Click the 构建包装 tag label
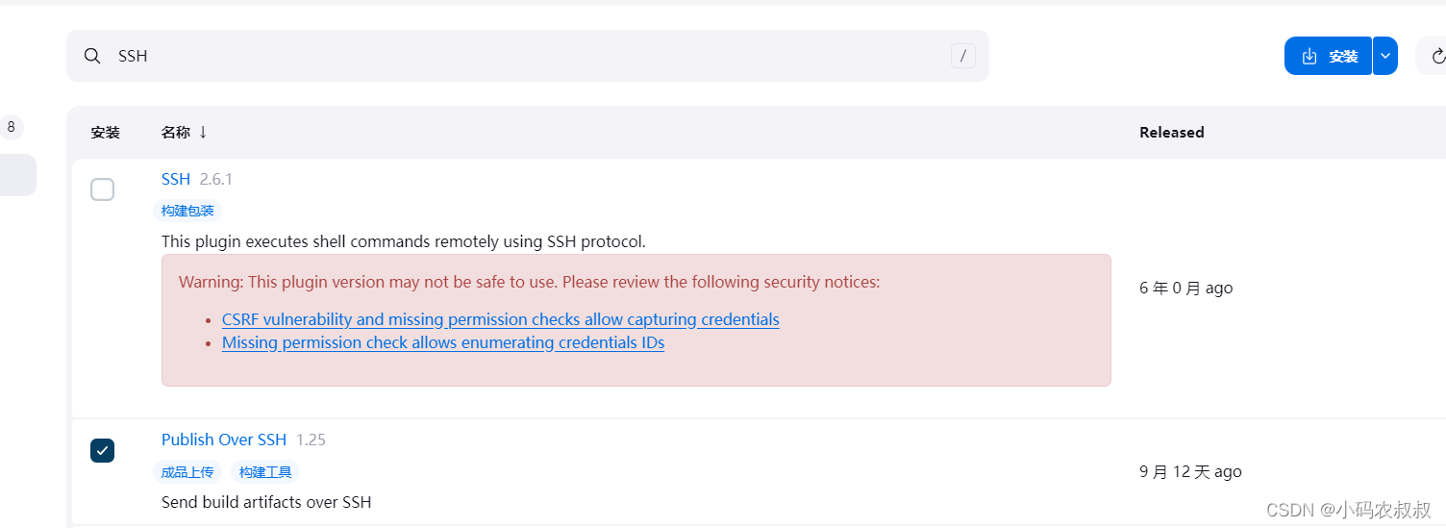 [x=187, y=211]
